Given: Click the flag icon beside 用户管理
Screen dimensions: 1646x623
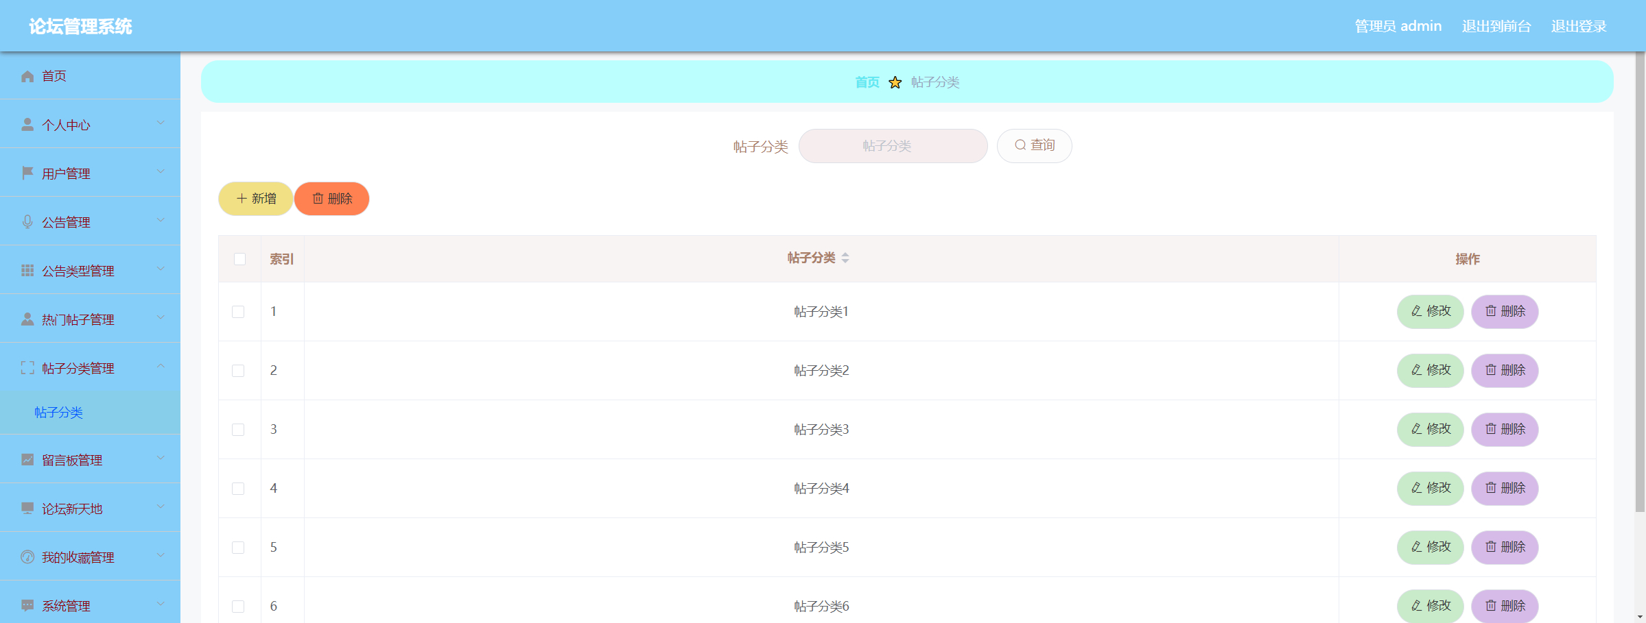Looking at the screenshot, I should tap(27, 173).
